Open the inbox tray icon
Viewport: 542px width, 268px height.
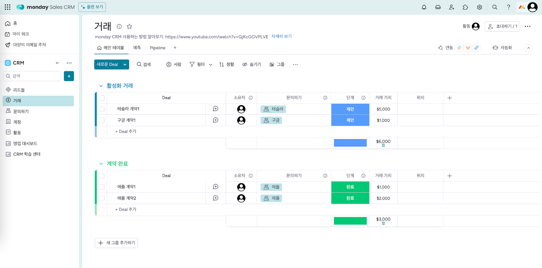(x=438, y=7)
